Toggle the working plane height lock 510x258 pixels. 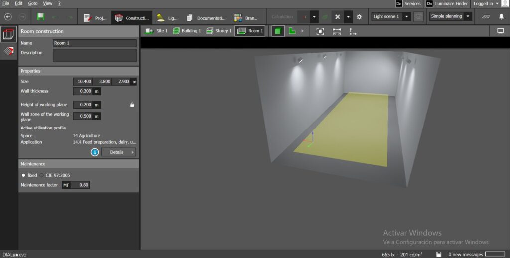coord(132,105)
